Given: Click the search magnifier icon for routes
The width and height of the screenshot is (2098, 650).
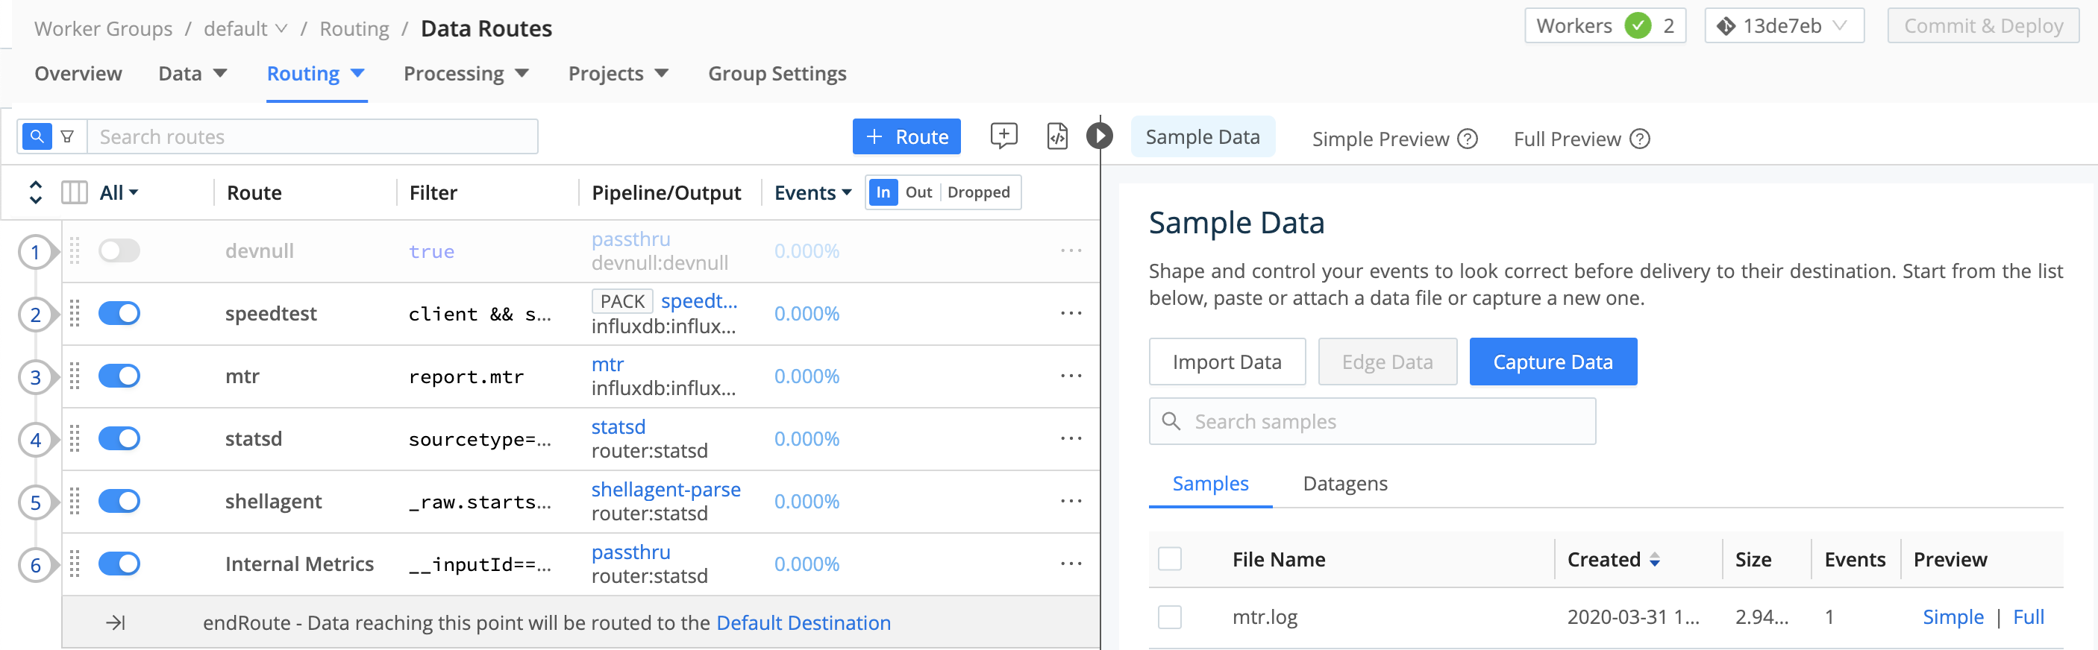Looking at the screenshot, I should point(37,136).
